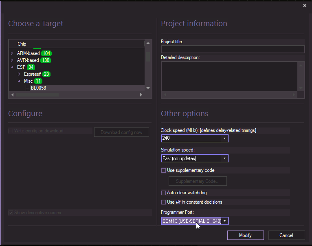Screen dimensions: 312x246
Task: Enable Use supplementary code checkbox
Action: pyautogui.click(x=163, y=170)
